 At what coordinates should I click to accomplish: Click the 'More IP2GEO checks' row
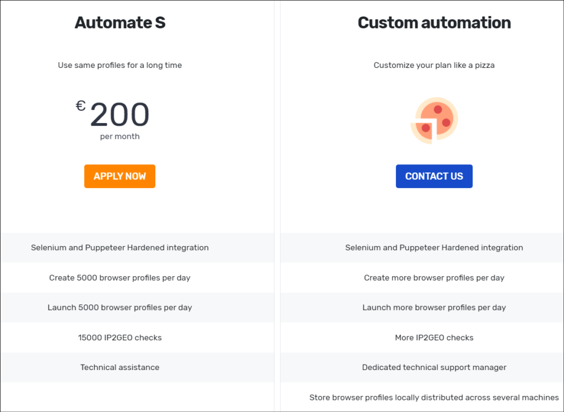coord(422,338)
